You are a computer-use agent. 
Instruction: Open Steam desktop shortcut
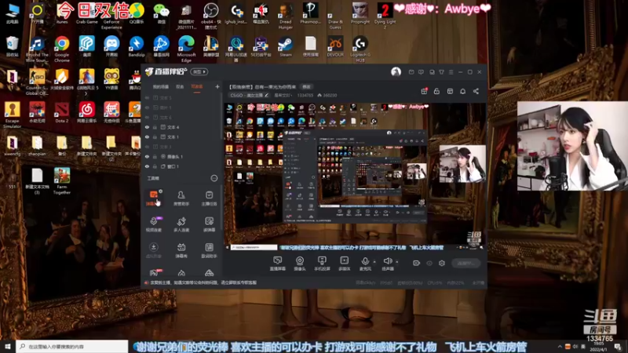(x=286, y=46)
